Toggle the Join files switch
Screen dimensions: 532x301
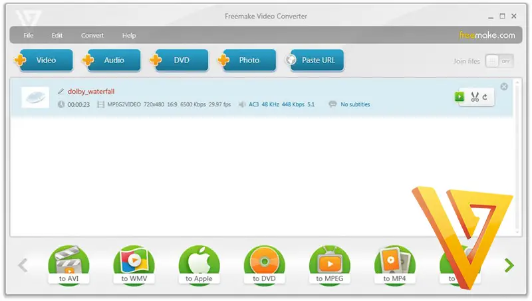(x=499, y=61)
